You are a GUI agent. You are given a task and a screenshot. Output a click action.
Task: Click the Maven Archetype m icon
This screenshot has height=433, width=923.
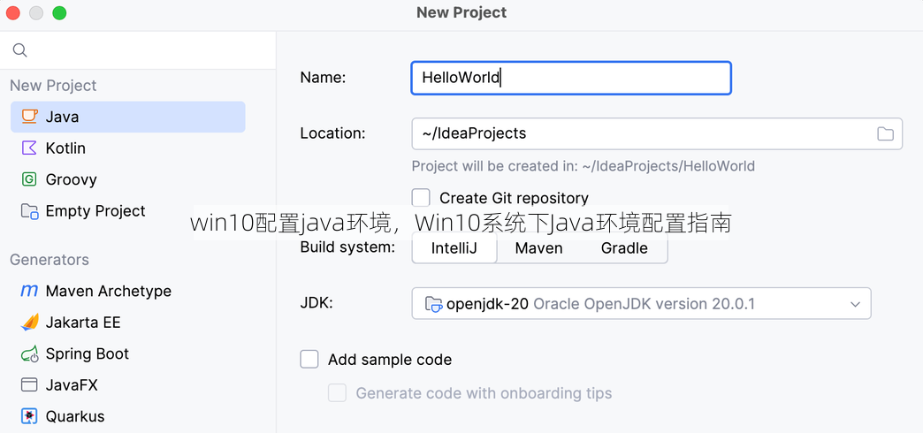point(29,291)
